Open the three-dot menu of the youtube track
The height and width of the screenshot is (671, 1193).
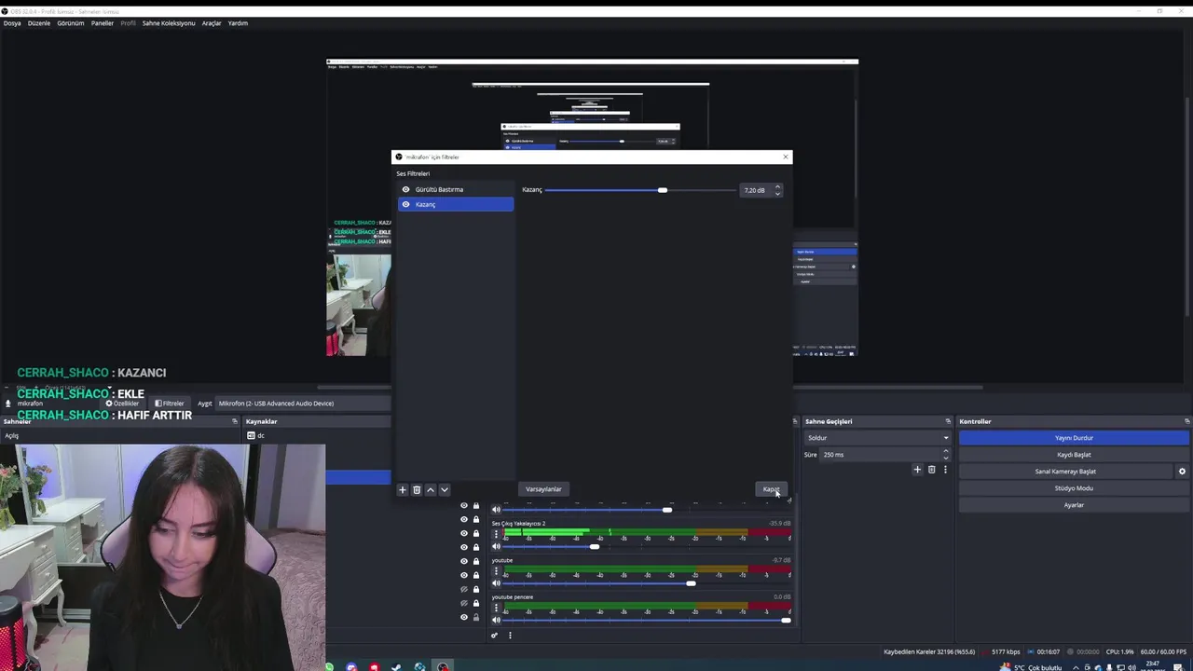click(496, 570)
